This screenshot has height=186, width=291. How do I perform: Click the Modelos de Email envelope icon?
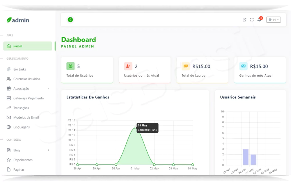coord(9,117)
